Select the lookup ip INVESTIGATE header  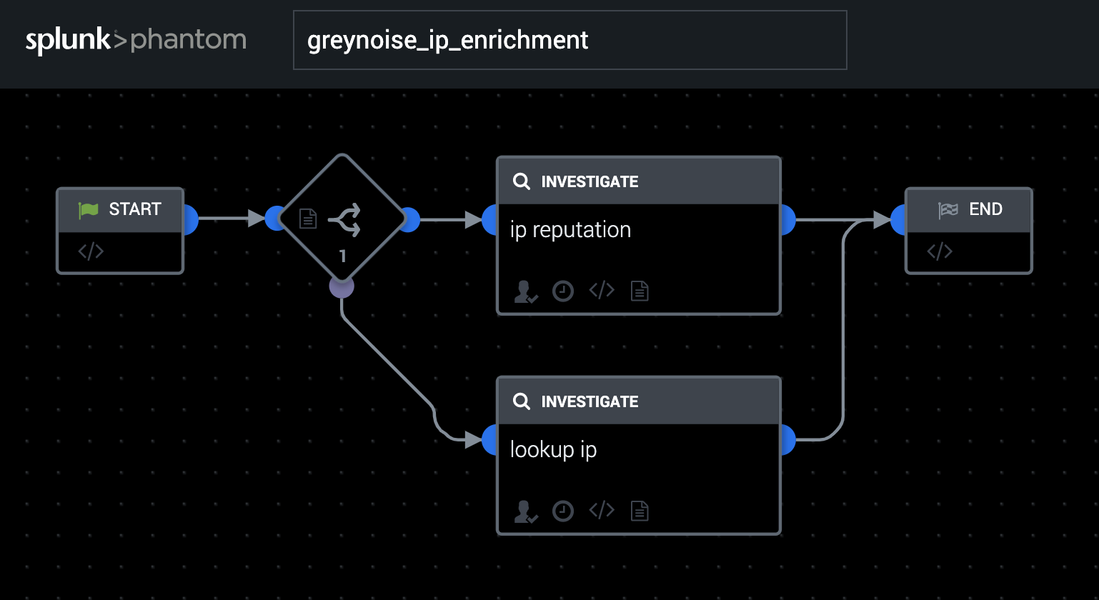[x=639, y=401]
